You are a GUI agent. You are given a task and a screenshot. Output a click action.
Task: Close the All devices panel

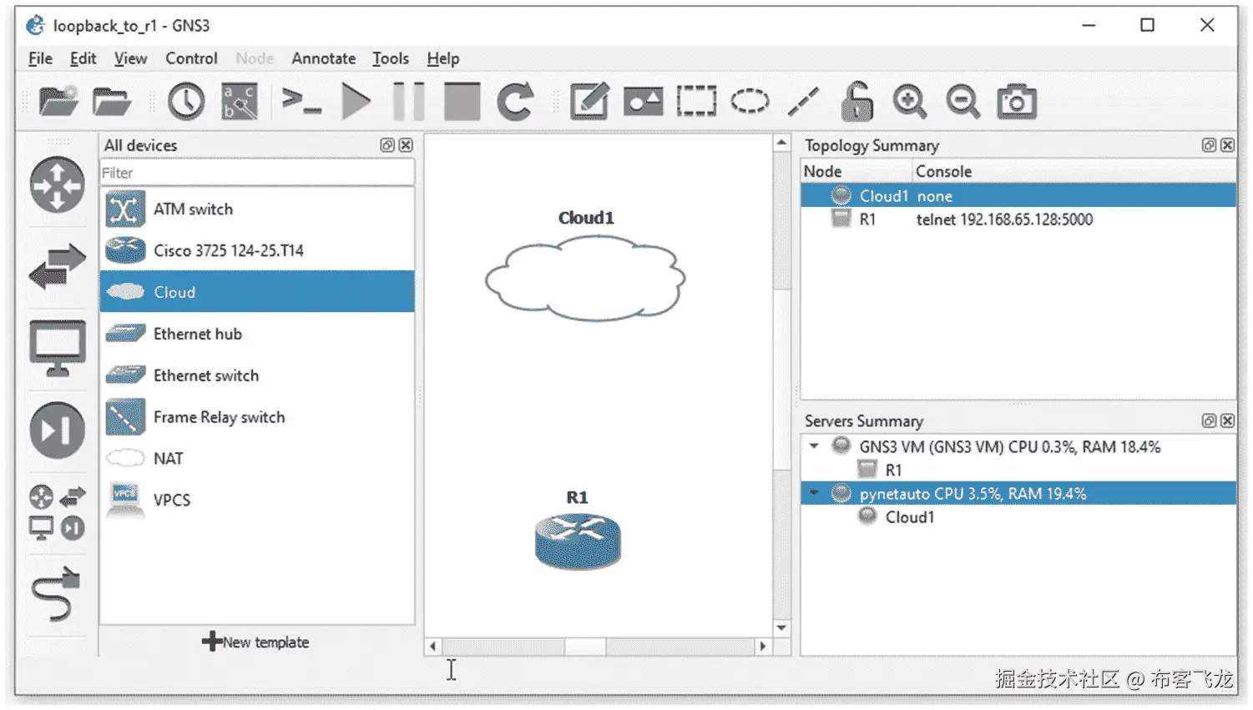(406, 145)
